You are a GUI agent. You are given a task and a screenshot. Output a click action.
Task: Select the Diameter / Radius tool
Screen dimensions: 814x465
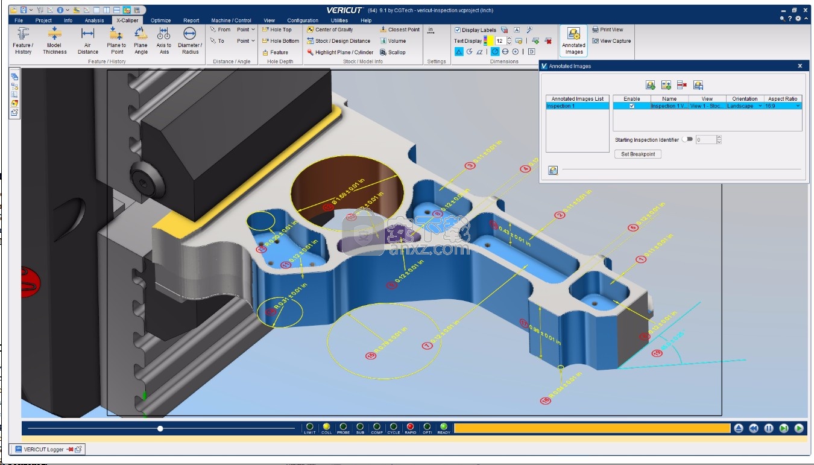[190, 40]
